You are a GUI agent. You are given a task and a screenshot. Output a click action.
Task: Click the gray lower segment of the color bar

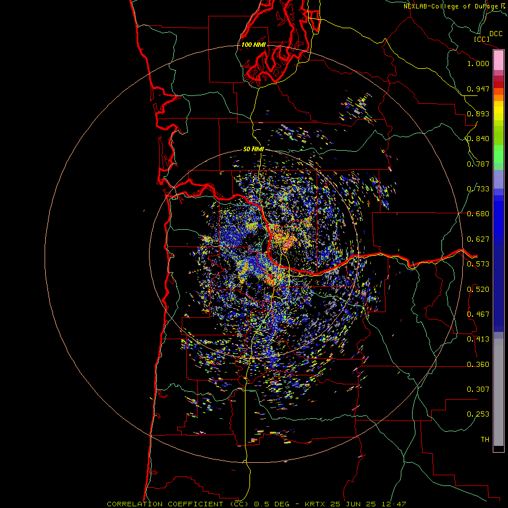pos(498,392)
